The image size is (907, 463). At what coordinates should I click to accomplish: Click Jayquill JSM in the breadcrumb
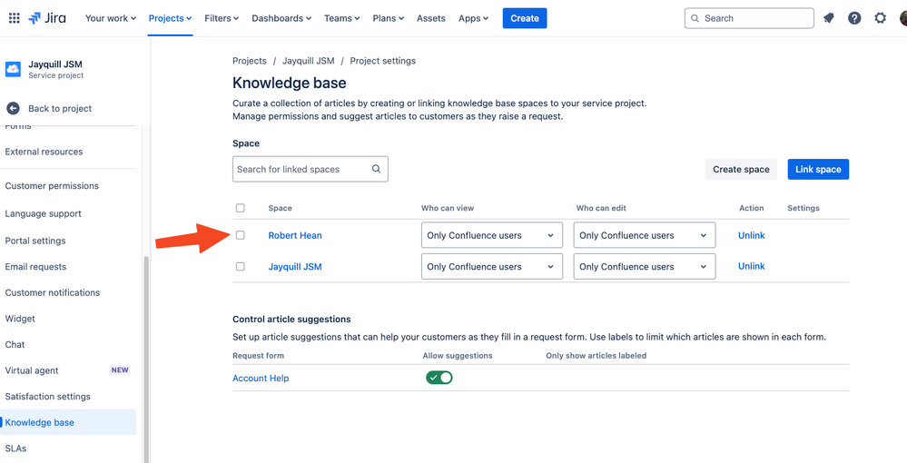tap(308, 60)
